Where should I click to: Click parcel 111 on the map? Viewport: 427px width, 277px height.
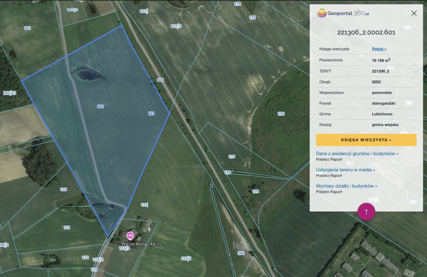(67, 227)
